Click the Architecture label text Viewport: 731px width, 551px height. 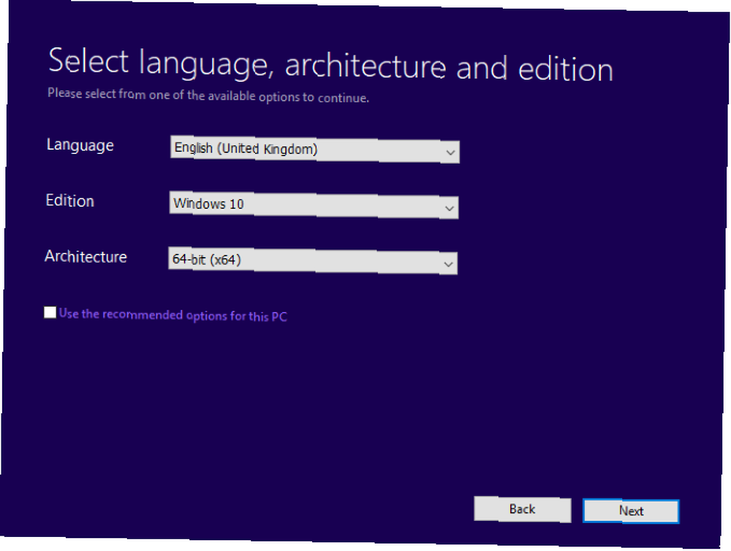pyautogui.click(x=86, y=256)
